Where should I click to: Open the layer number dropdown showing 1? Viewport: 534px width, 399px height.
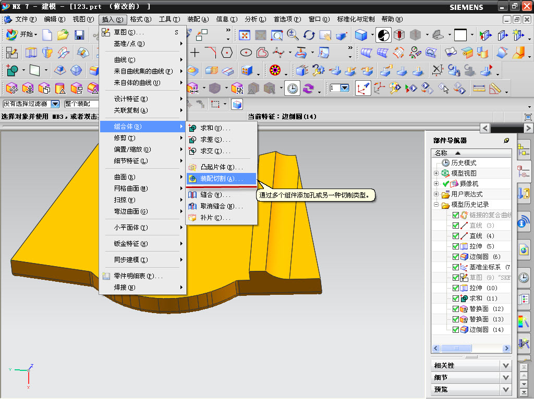pyautogui.click(x=345, y=89)
